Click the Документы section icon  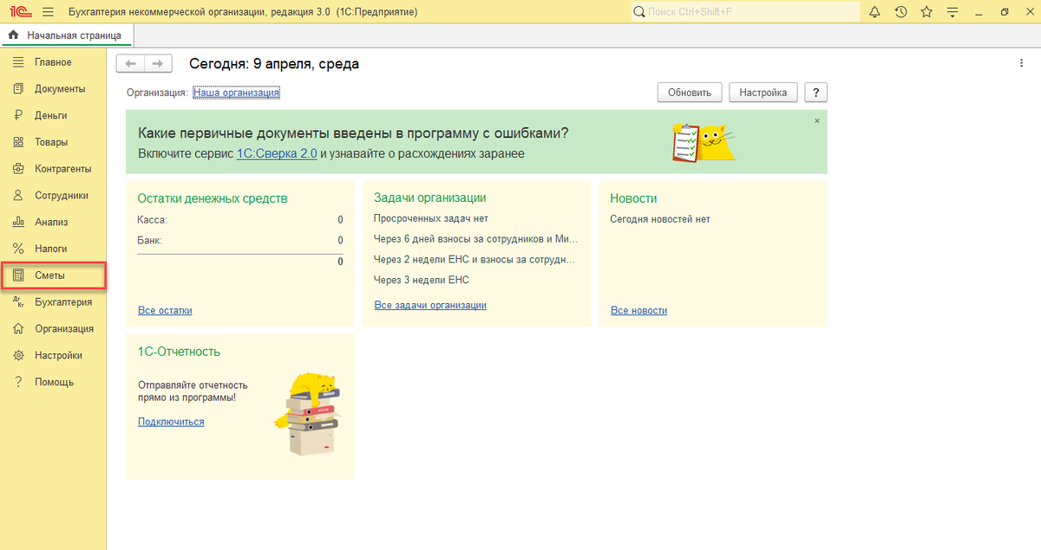click(x=18, y=89)
